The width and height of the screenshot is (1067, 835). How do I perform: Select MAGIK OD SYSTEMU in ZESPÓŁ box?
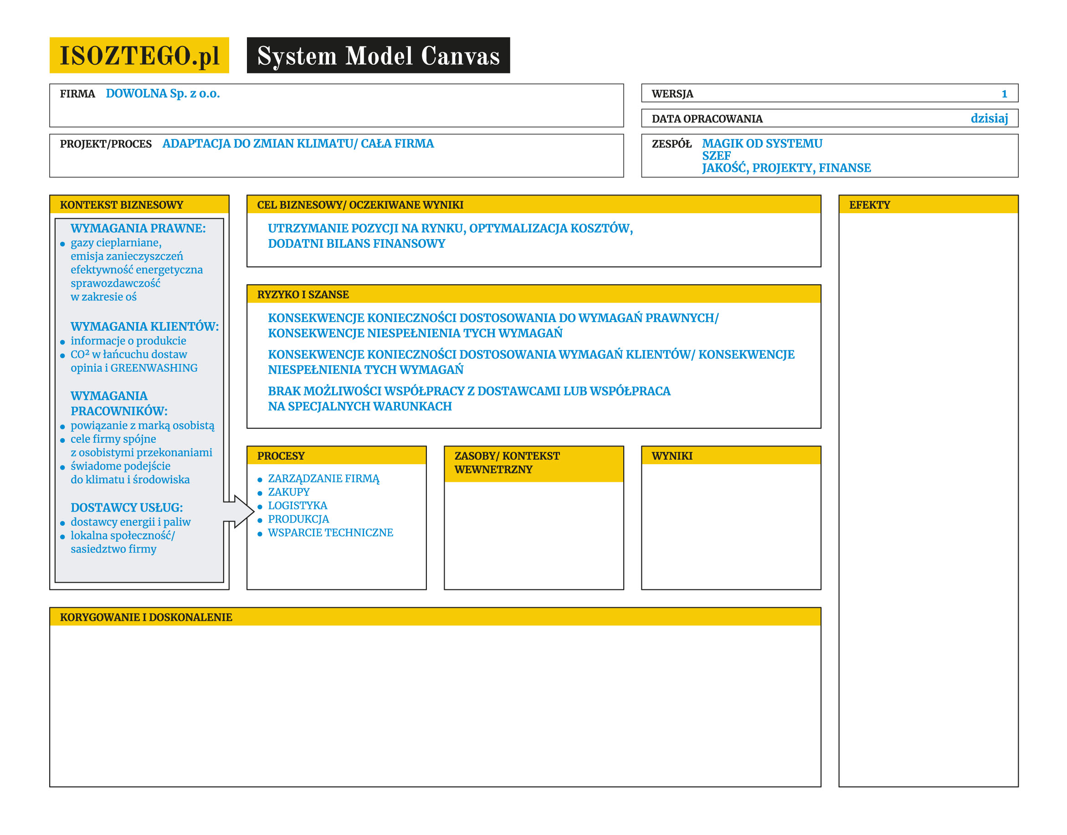tap(761, 144)
